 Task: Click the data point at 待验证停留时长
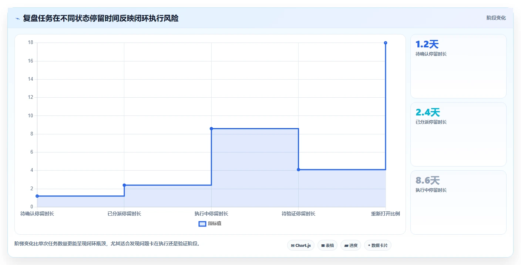pyautogui.click(x=299, y=170)
